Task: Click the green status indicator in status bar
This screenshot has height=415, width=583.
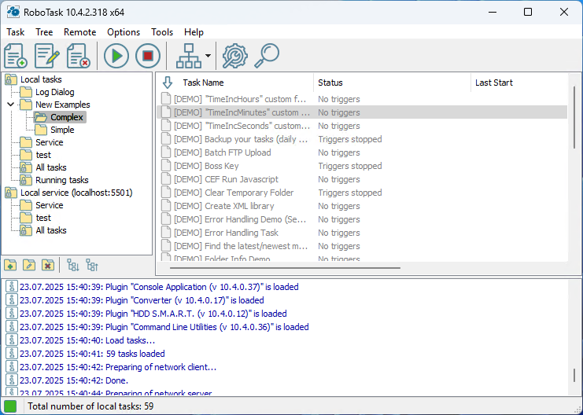Action: click(x=10, y=406)
